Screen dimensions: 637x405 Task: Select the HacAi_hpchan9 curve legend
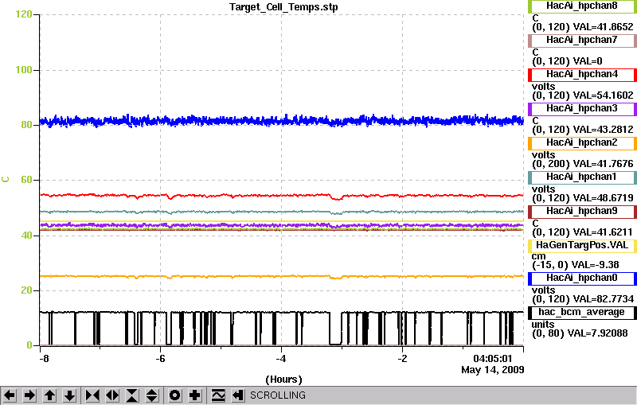click(582, 212)
